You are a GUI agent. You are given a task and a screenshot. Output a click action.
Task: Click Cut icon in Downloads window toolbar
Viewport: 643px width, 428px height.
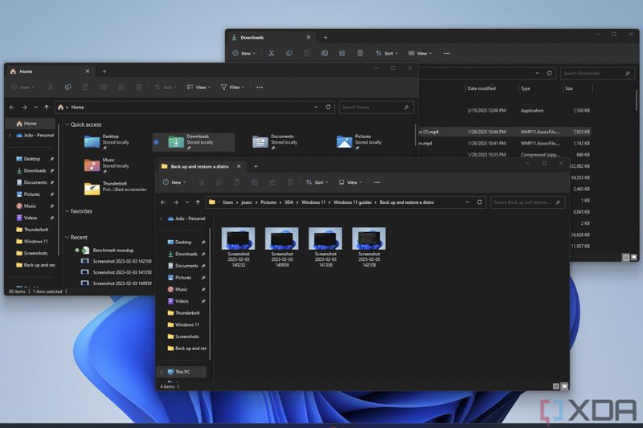coord(271,53)
